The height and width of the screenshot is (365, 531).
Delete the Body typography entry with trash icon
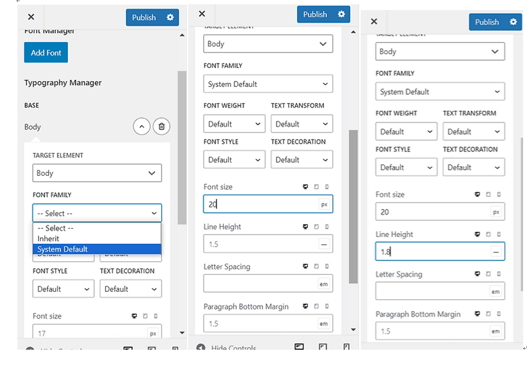tap(161, 126)
